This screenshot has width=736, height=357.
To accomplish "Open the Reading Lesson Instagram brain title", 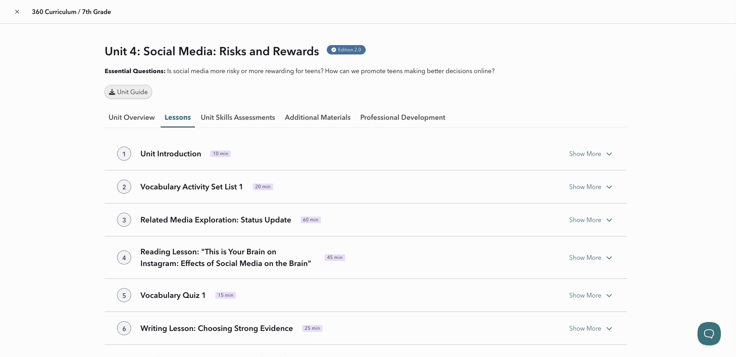I will tap(226, 257).
